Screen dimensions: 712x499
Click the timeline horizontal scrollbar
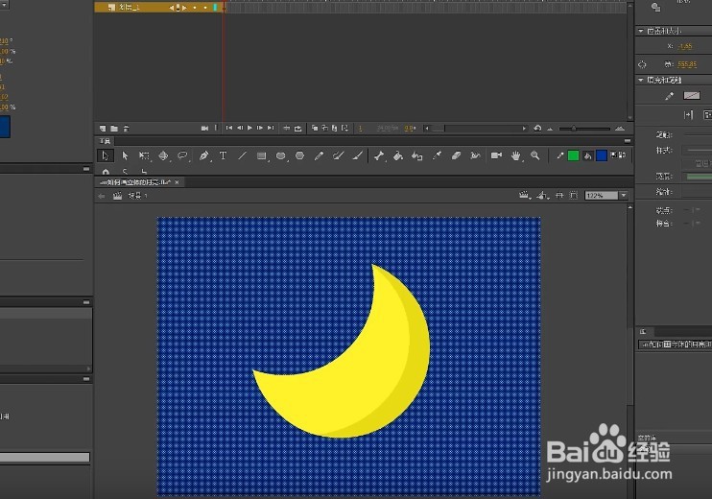[x=475, y=129]
